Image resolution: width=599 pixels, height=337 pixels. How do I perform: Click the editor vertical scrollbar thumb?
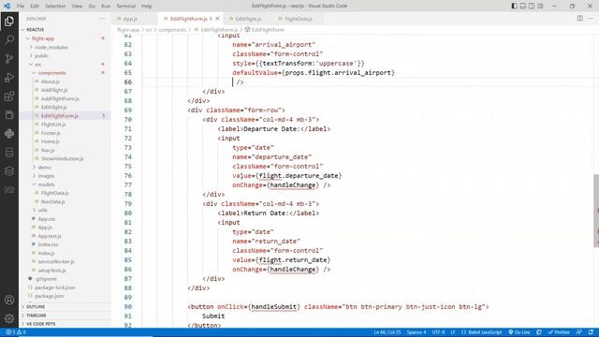596,211
